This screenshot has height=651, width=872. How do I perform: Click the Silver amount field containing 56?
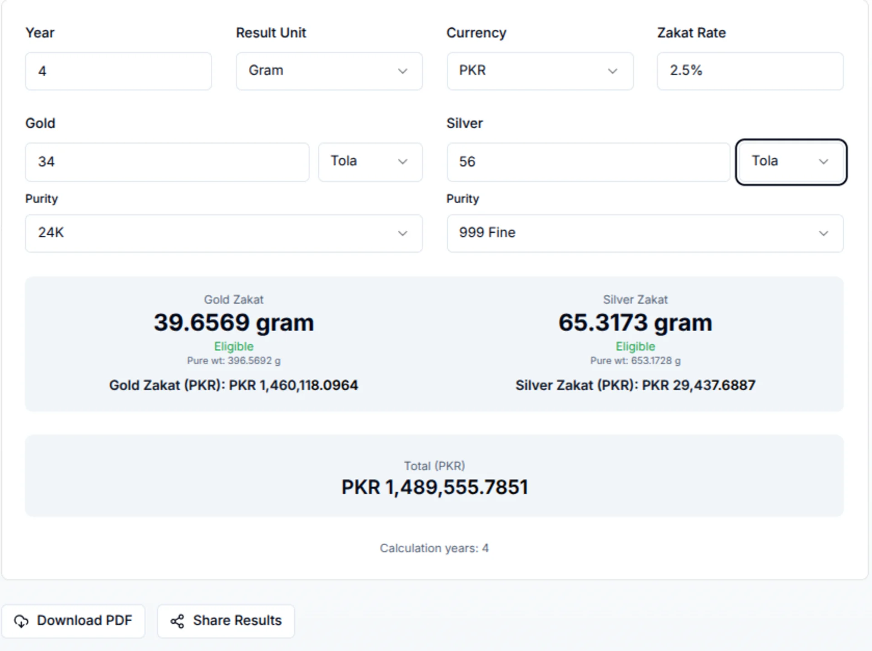click(588, 162)
